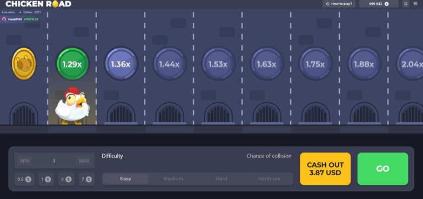Screen dimensions: 423x199
Task: Open the hamburger menu icon
Action: click(415, 4)
